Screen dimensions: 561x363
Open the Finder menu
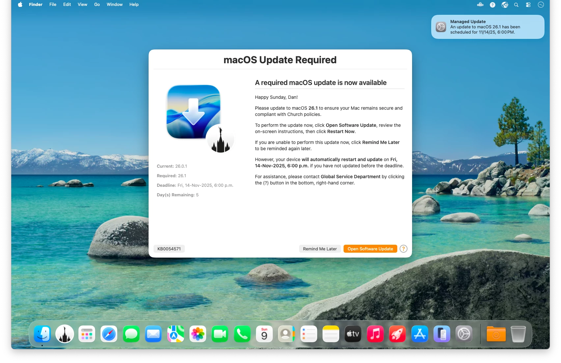click(36, 5)
